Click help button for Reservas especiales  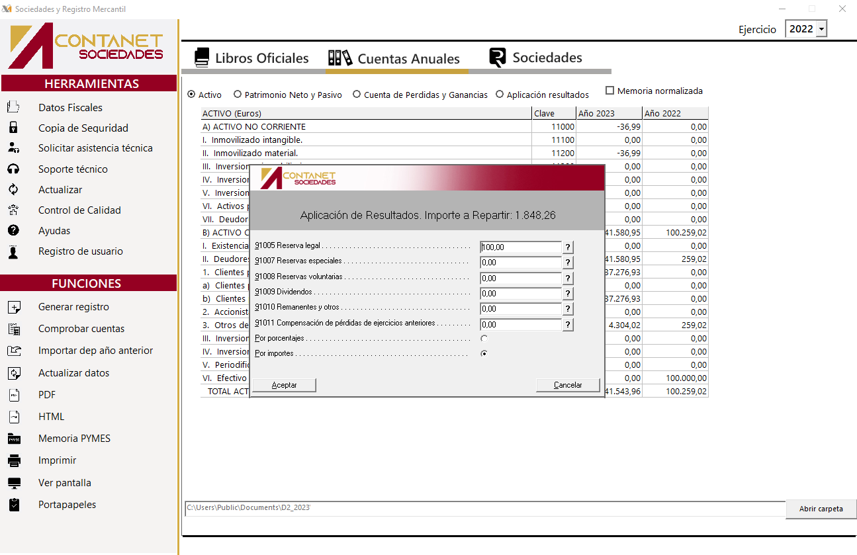pos(568,262)
